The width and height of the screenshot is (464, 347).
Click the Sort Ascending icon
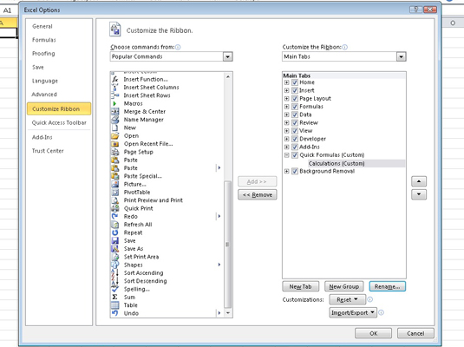114,273
